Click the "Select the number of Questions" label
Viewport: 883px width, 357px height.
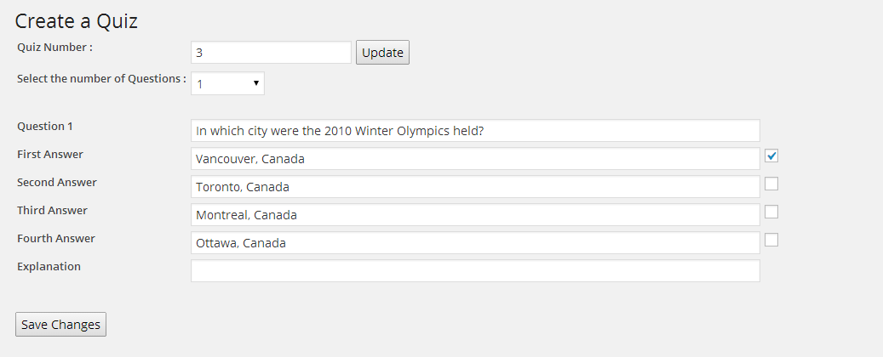(101, 78)
